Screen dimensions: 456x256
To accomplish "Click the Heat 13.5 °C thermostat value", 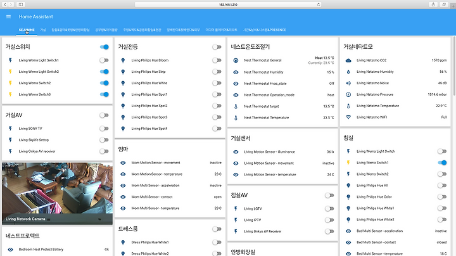I will click(324, 58).
